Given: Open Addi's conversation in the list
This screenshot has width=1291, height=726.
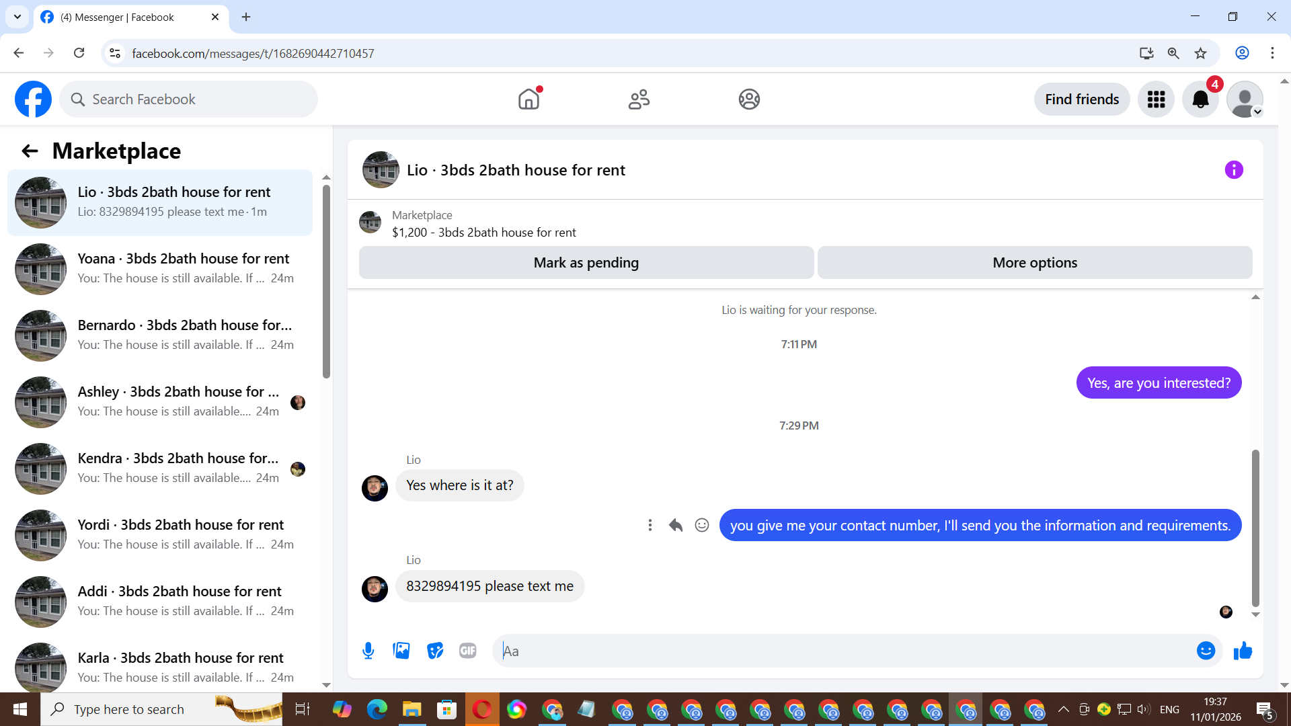Looking at the screenshot, I should [160, 602].
